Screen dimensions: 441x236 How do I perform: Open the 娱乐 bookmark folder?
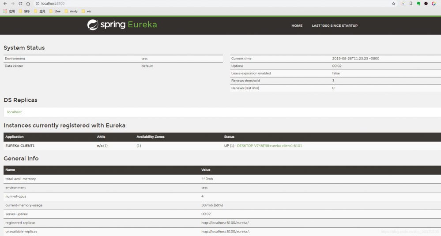[x=24, y=11]
